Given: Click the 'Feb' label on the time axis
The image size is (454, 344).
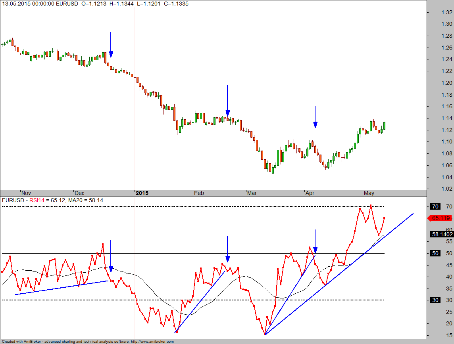Looking at the screenshot, I should (199, 193).
